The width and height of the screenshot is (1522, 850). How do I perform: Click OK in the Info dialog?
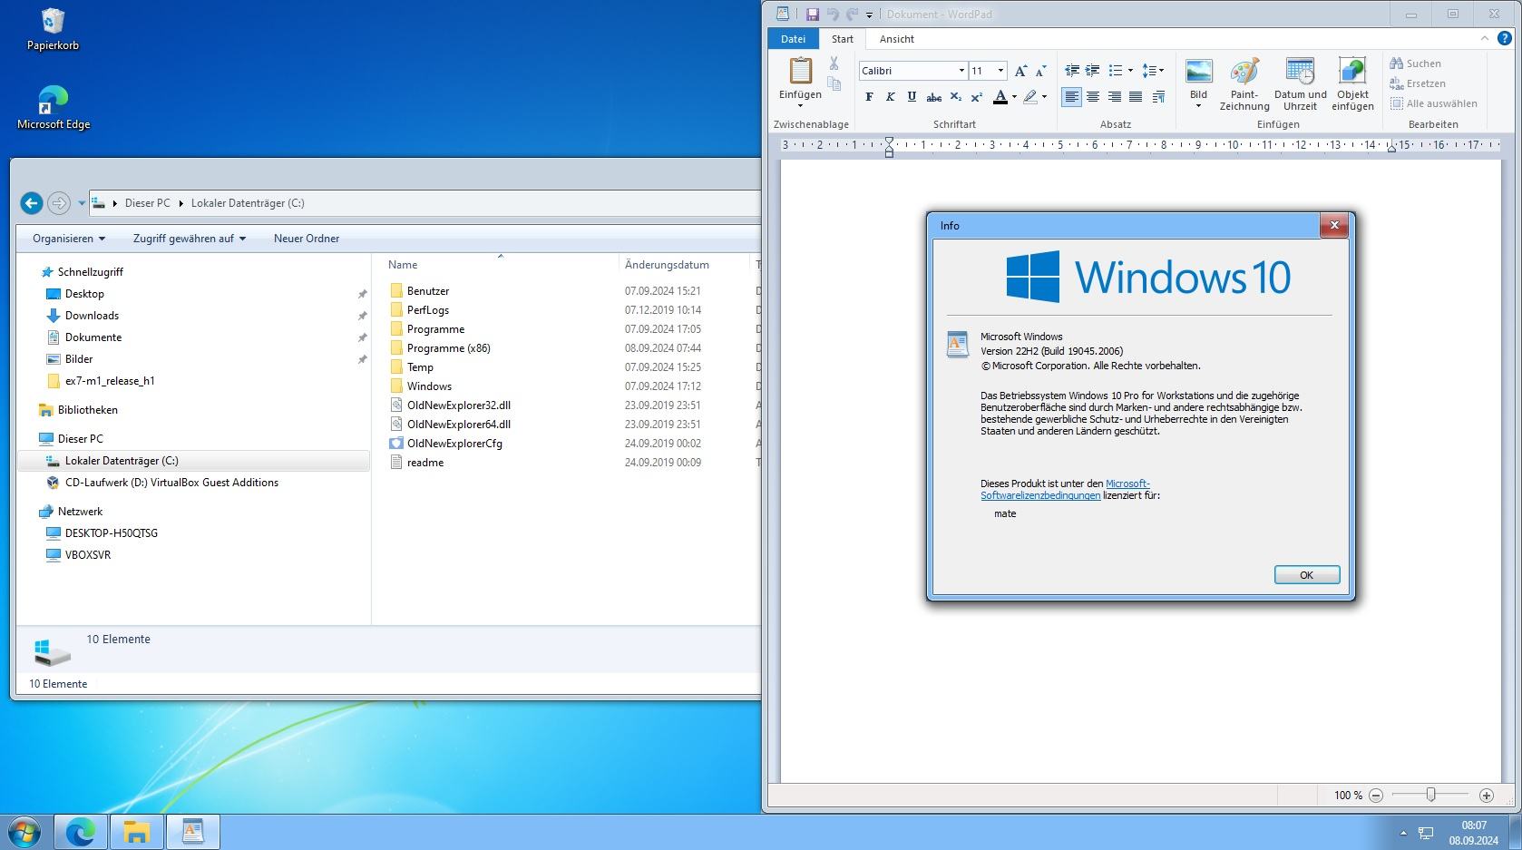1306,575
